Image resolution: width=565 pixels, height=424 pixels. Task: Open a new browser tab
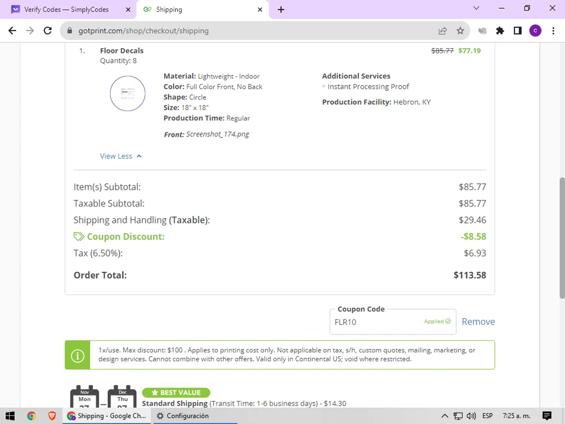click(x=281, y=9)
